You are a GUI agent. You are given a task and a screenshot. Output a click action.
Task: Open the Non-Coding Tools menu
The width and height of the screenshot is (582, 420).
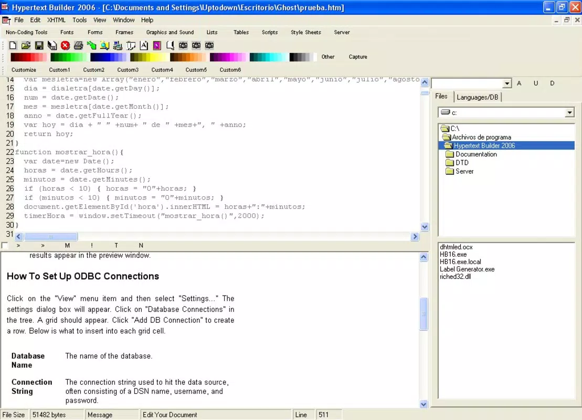(x=27, y=33)
